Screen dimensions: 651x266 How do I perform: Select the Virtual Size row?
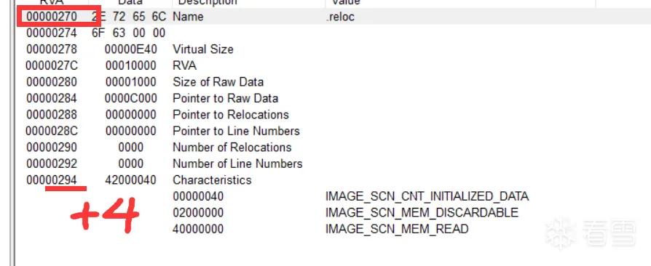[333, 49]
